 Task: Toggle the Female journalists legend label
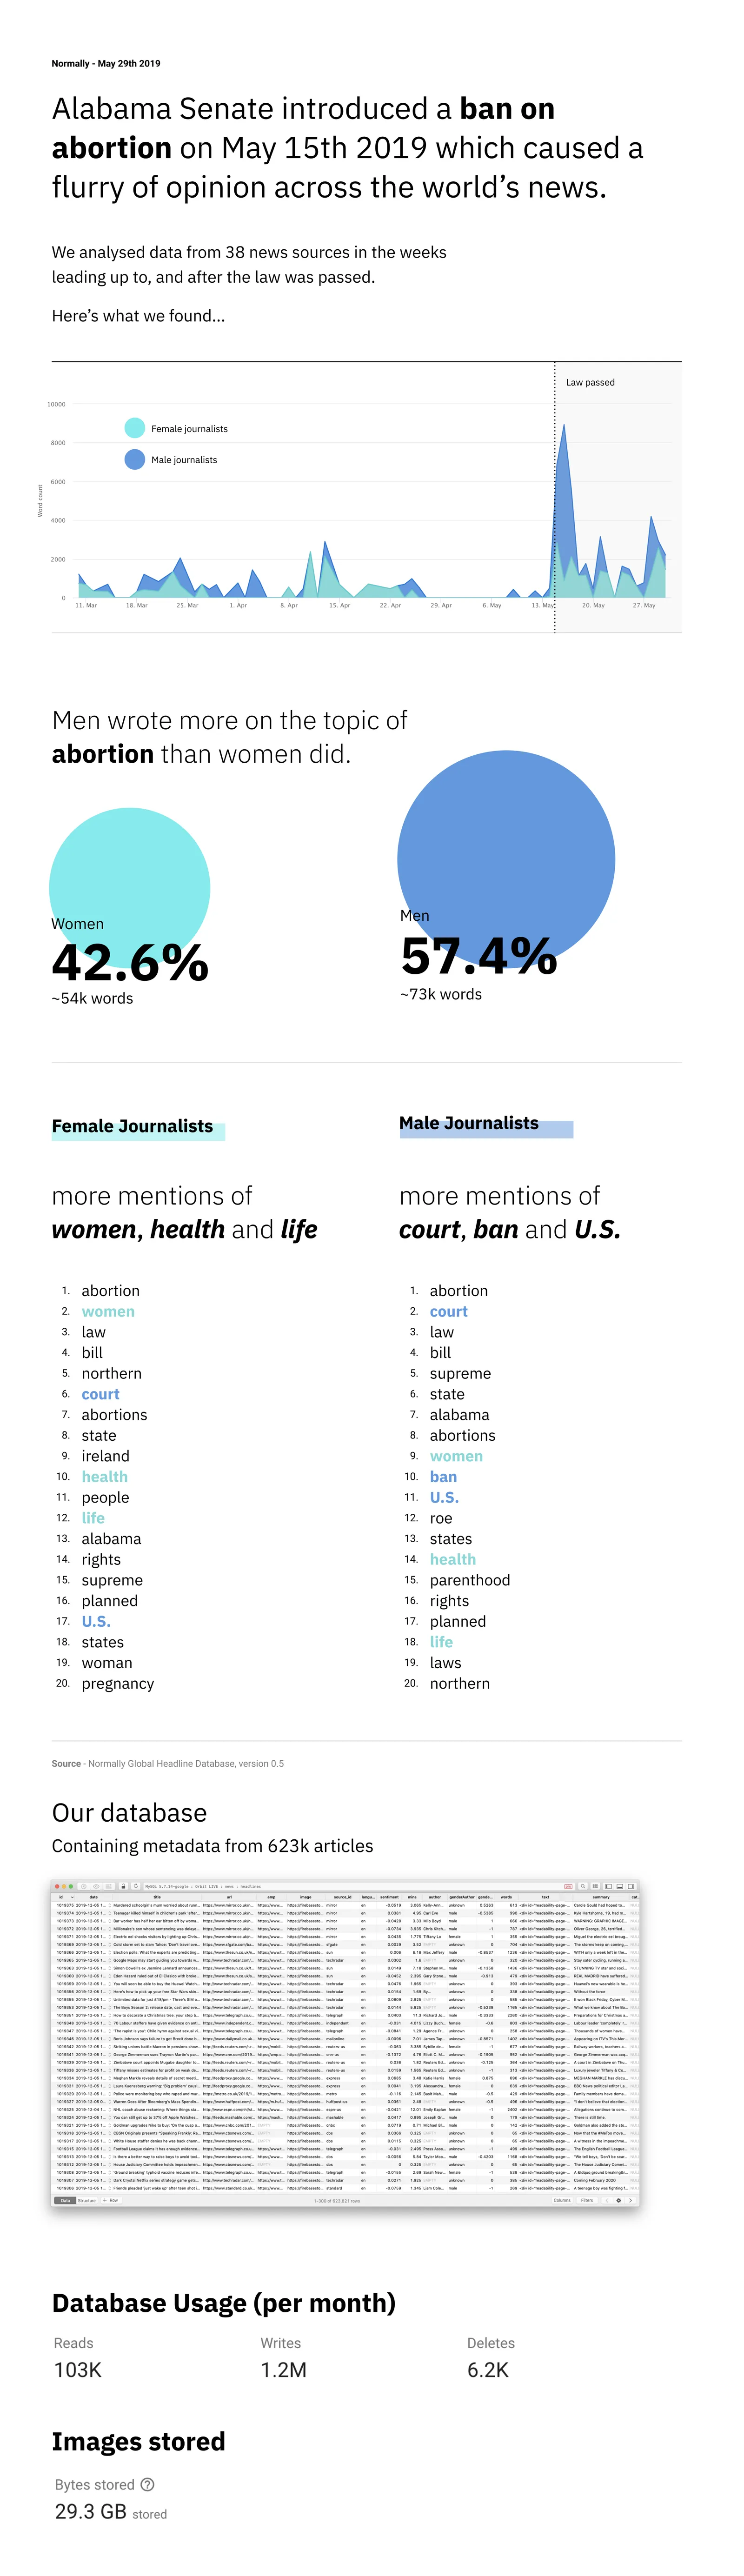[x=189, y=429]
